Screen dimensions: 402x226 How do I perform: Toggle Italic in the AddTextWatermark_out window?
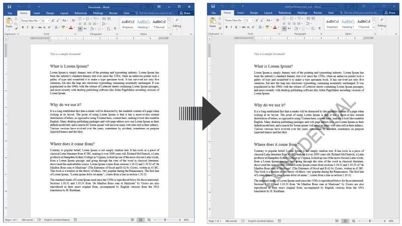(231, 28)
